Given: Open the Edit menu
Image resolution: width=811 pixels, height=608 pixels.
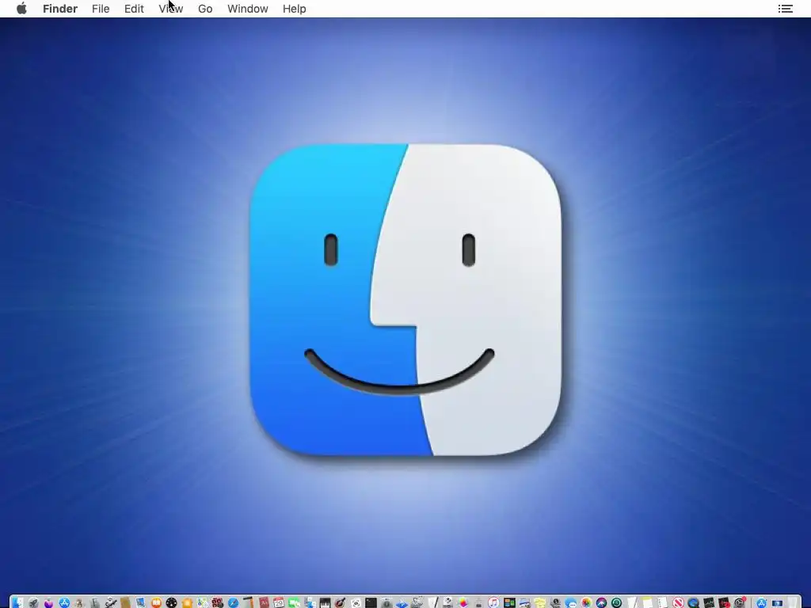Looking at the screenshot, I should coord(134,9).
